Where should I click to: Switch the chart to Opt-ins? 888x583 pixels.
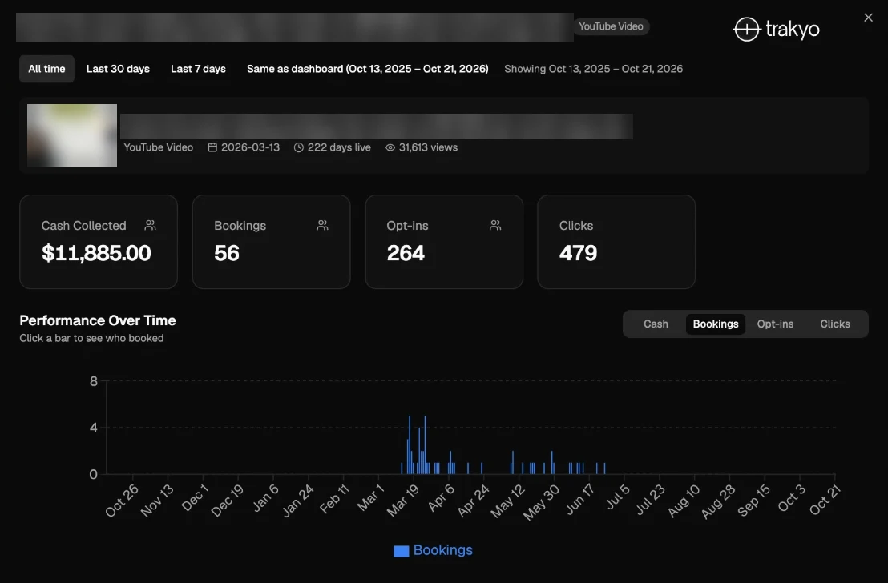775,324
